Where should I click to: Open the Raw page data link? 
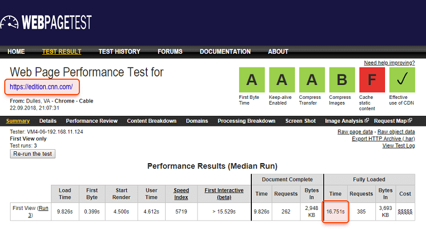(355, 131)
